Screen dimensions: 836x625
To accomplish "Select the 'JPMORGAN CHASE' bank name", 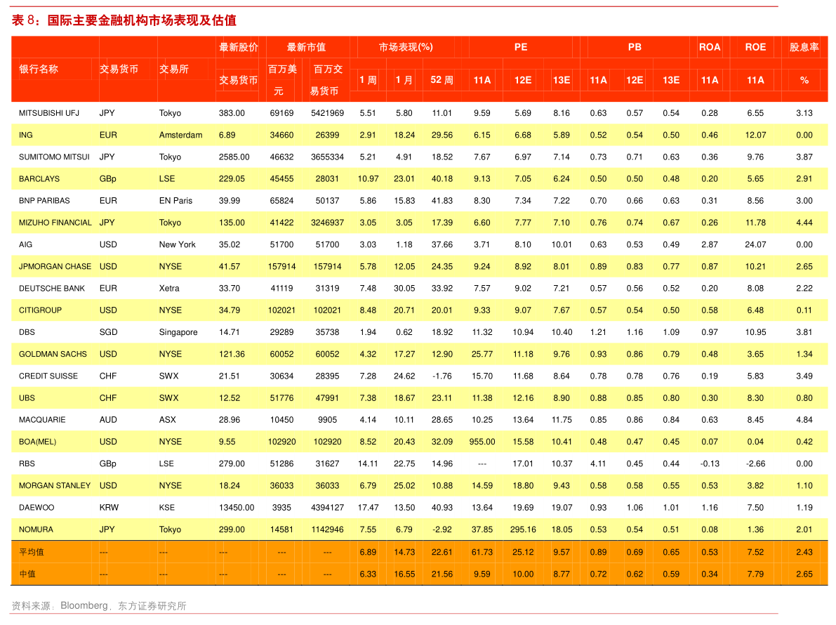I will (55, 266).
